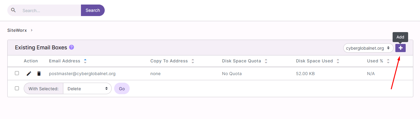Toggle the select-all checkbox beside With Selected
420x119 pixels.
[17, 88]
